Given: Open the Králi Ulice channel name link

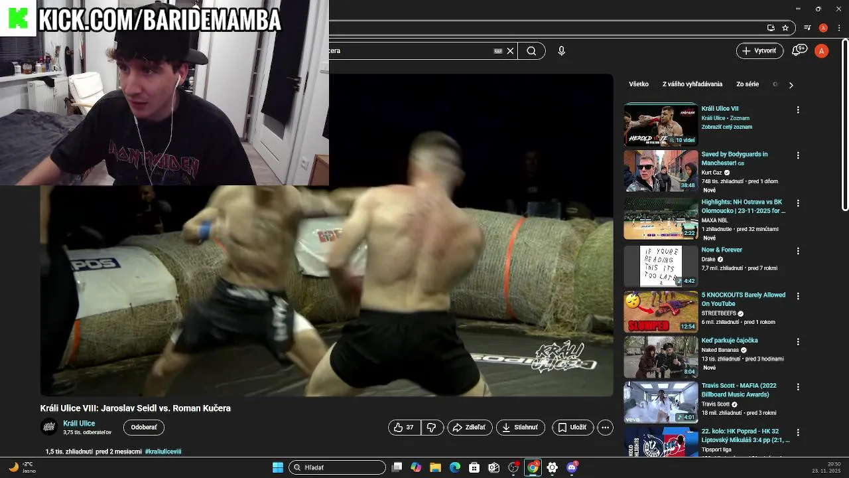Looking at the screenshot, I should click(x=79, y=424).
